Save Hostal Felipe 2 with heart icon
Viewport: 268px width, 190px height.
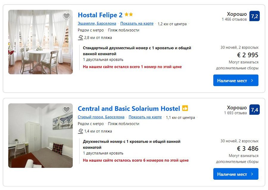tap(66, 16)
